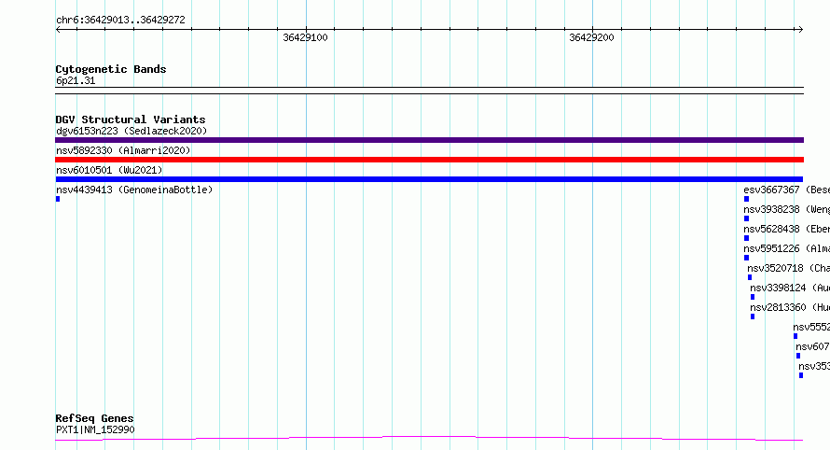Click the magenta PXT1 gene line
This screenshot has width=830, height=450.
point(429,439)
